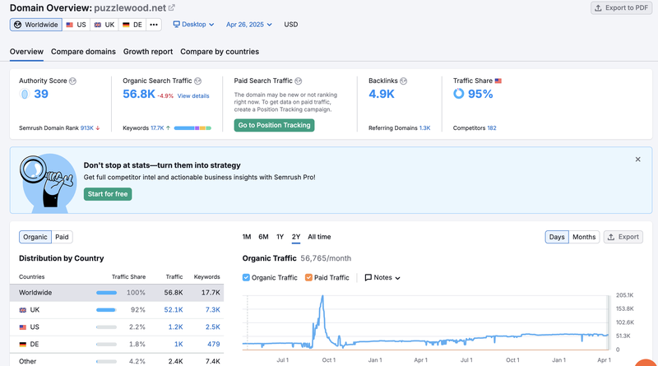
Task: Select the All time range
Action: [x=319, y=237]
